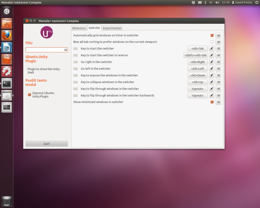Reset 'Automatically grid windows on timer' to default
This screenshot has width=260, height=208.
(218, 35)
